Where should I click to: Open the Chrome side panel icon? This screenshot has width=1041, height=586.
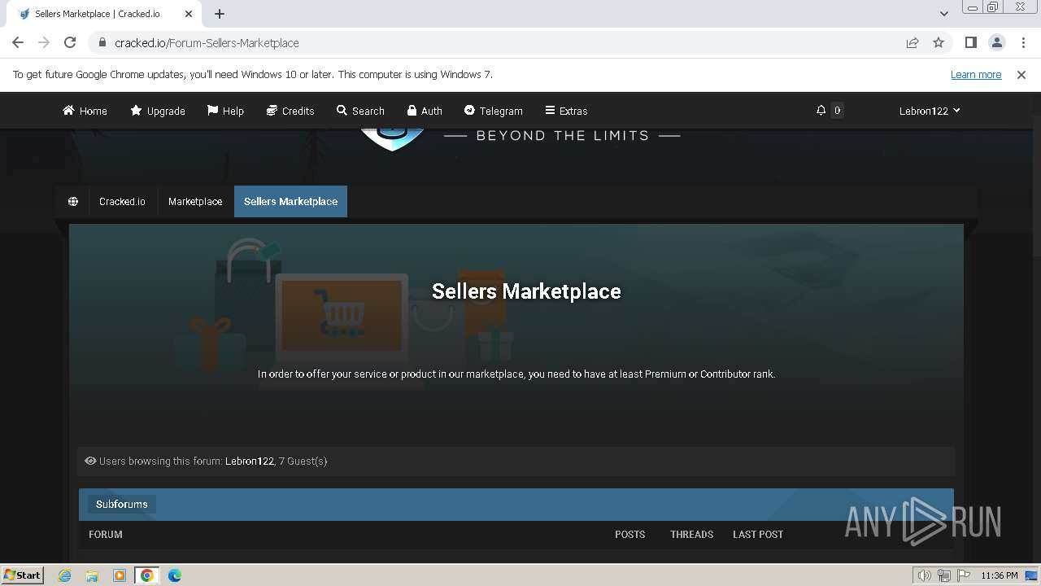coord(970,42)
